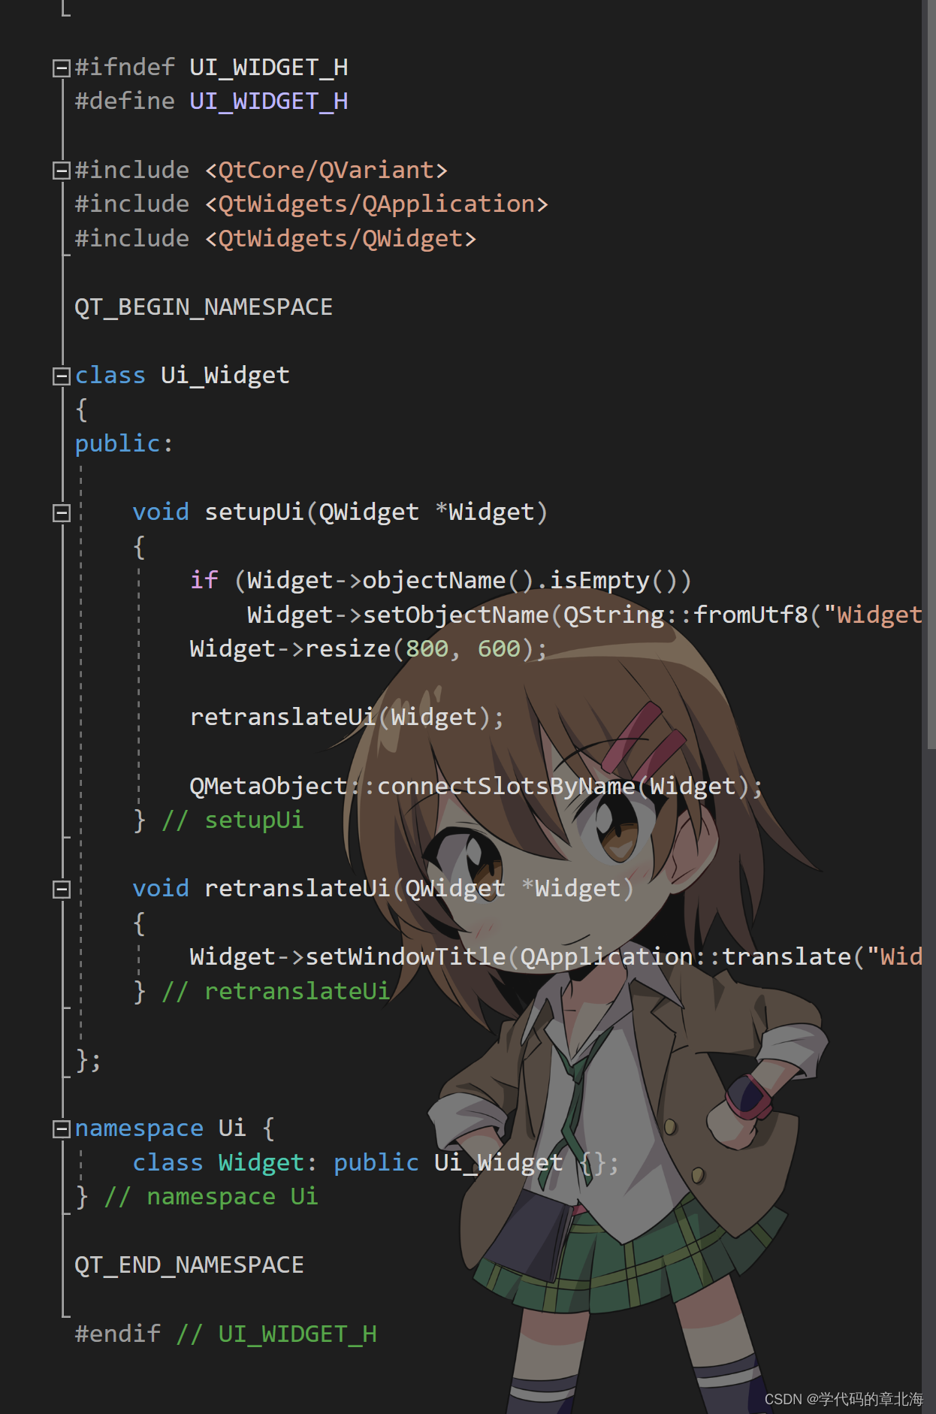936x1414 pixels.
Task: Click the "// namespace Ui" comment
Action: [x=211, y=1197]
